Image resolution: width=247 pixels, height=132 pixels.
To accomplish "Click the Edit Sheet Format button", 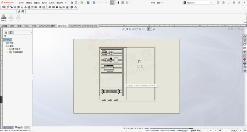I will 4,18.
